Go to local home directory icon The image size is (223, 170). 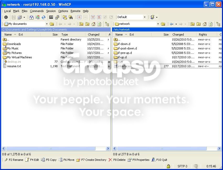click(x=93, y=24)
